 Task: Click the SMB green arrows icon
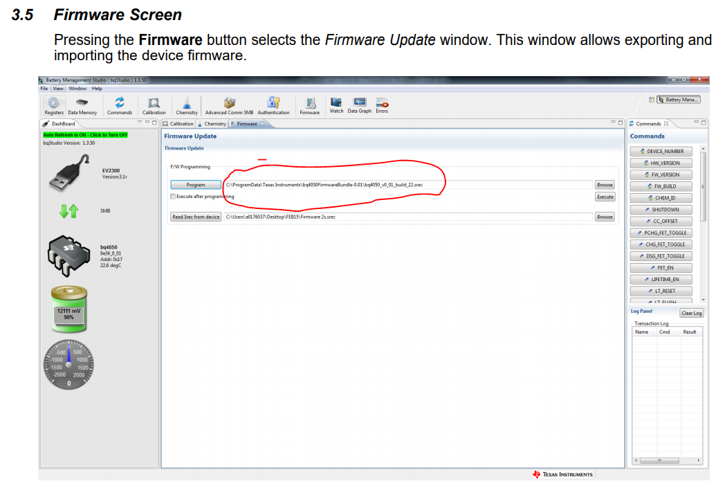tap(68, 210)
